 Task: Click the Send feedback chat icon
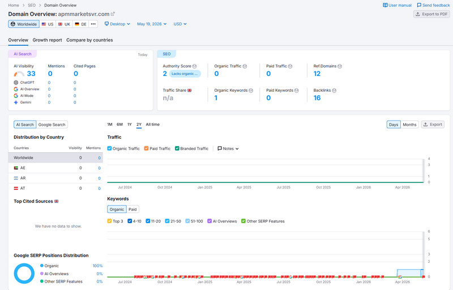(x=419, y=5)
